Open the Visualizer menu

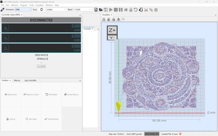40,5
